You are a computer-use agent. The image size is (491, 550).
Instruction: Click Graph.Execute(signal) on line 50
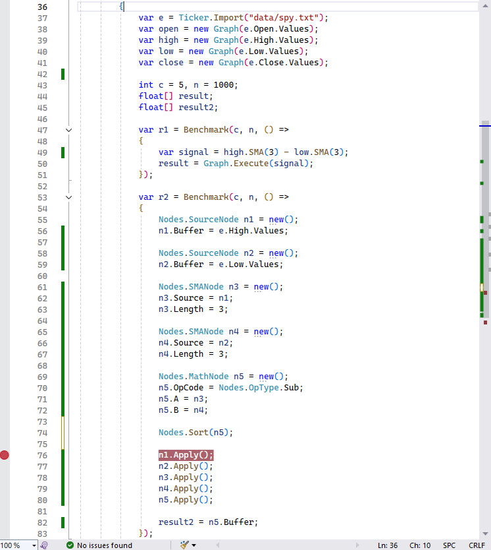256,164
